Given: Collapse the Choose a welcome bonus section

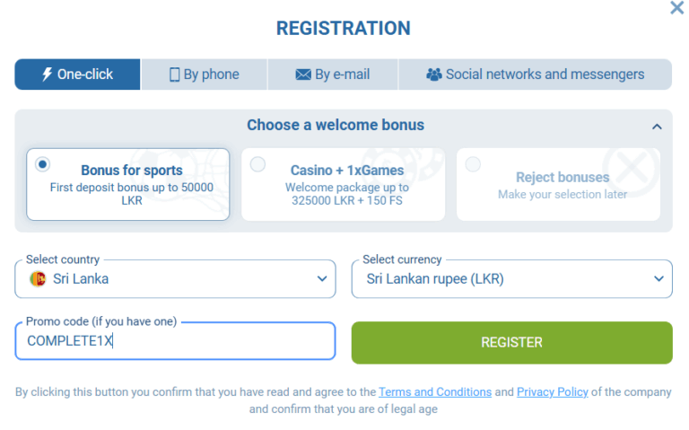Looking at the screenshot, I should (657, 127).
